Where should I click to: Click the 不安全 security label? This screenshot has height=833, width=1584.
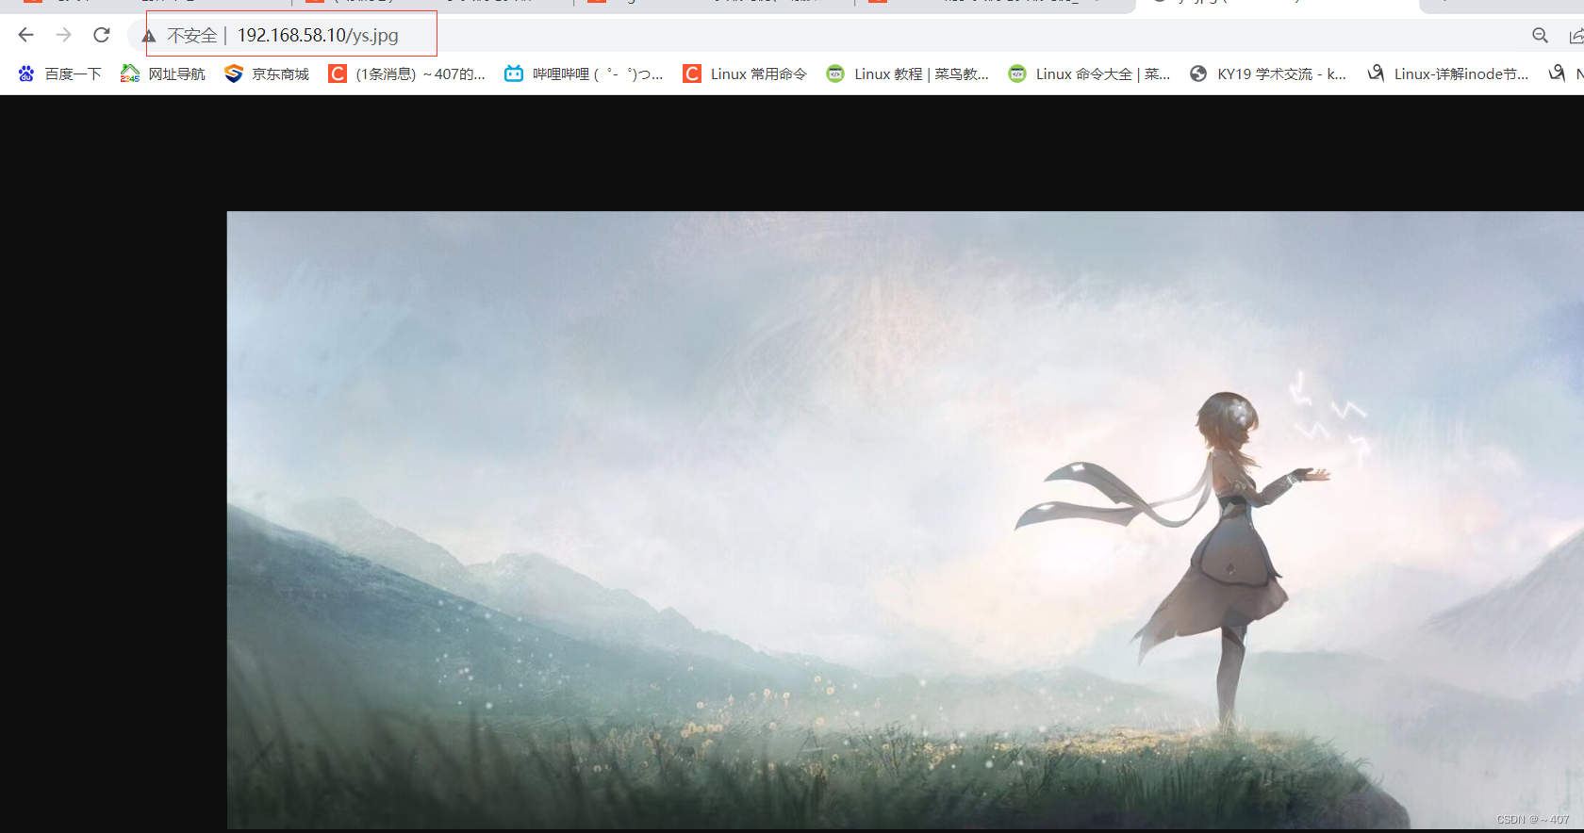point(192,36)
